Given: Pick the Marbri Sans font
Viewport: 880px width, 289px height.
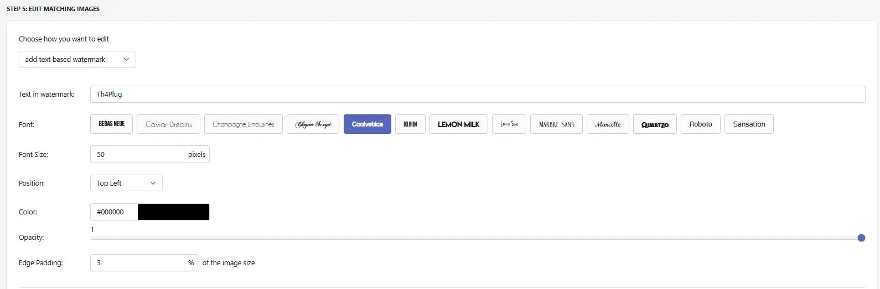Looking at the screenshot, I should [556, 124].
